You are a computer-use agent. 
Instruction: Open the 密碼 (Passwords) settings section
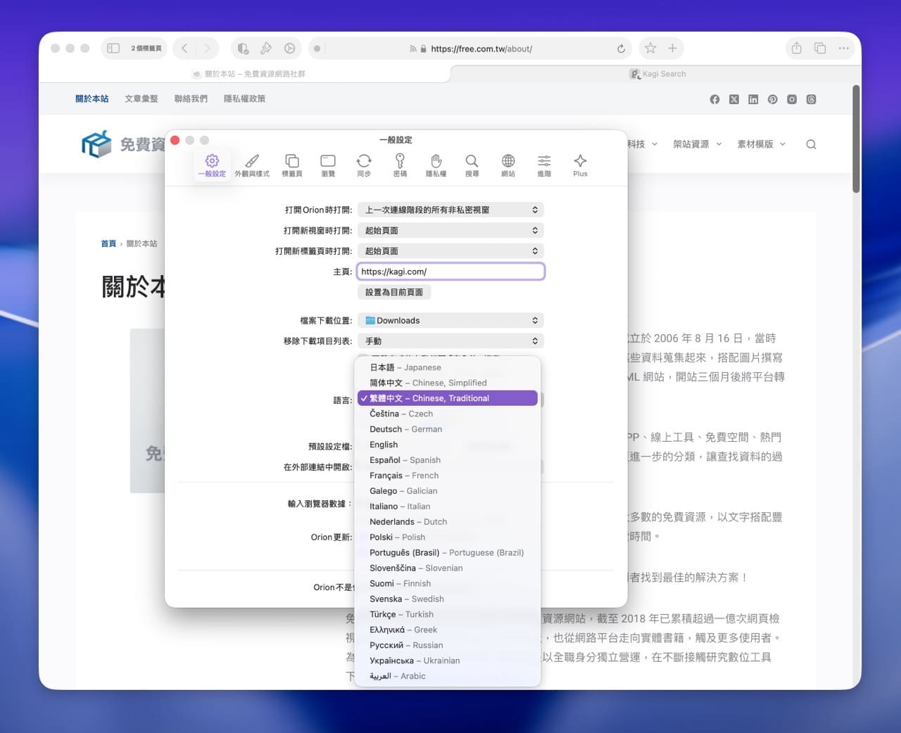coord(400,165)
